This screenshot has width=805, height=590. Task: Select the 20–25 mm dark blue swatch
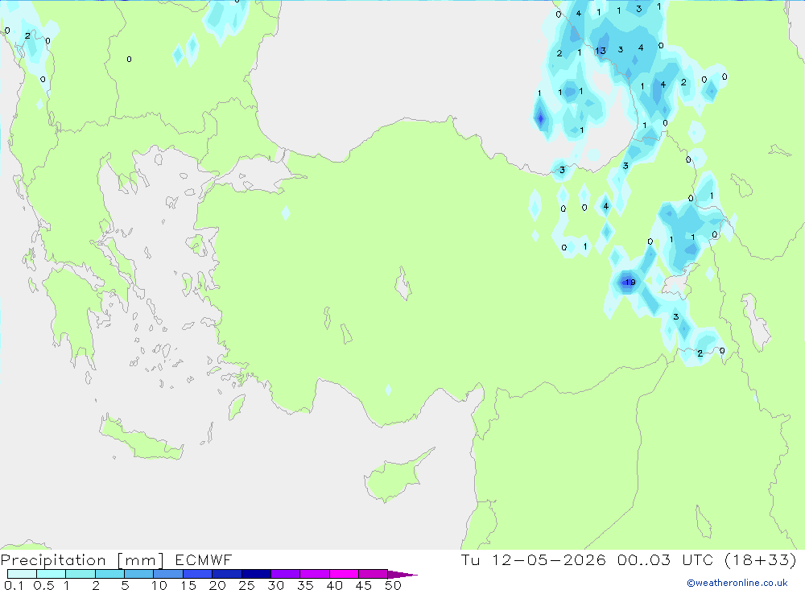tap(227, 574)
